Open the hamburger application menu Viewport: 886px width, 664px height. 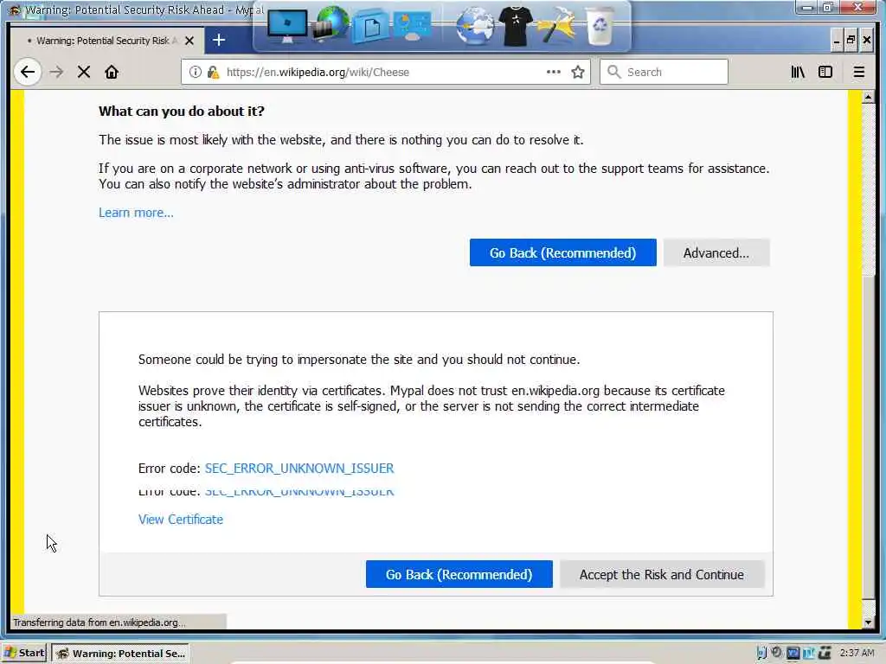[859, 72]
